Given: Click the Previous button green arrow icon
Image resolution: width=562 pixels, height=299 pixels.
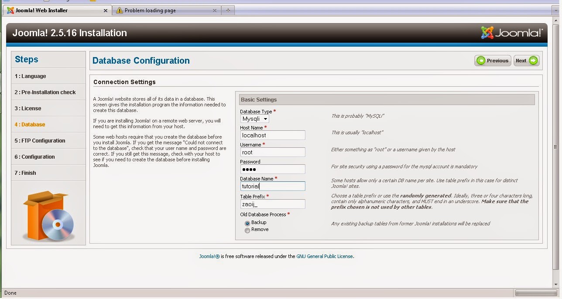Looking at the screenshot, I should click(481, 61).
